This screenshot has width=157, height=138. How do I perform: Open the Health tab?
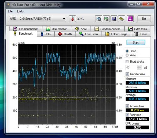(x=65, y=34)
